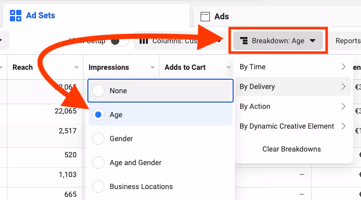Viewport: 361px width, 200px height.
Task: Click chevron beside By Dynamic Creative Element
Action: coord(343,126)
